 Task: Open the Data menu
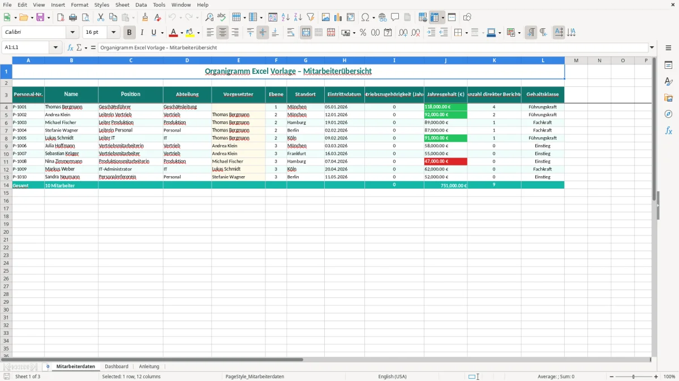pos(141,5)
